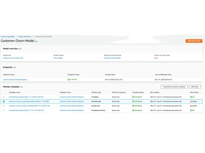This screenshot has height=153, width=205.
Task: Open the Customer-Churn-Model-Endpoint link in Endpoints
Action: pyautogui.click(x=15, y=80)
